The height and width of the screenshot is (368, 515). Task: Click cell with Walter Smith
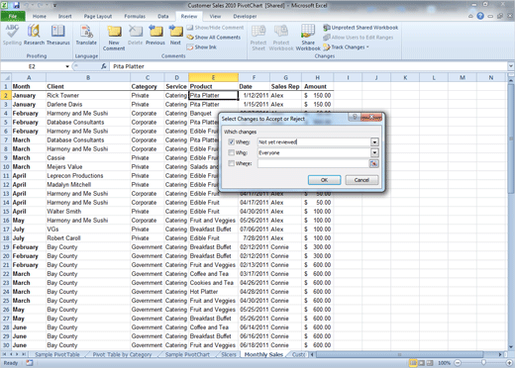[88, 212]
